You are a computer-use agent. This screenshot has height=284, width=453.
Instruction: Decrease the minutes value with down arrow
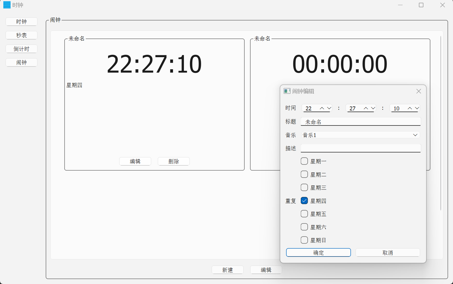click(373, 108)
